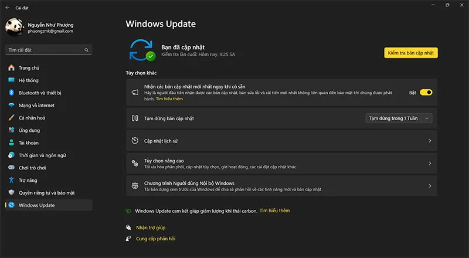Select Chơi trò chơi in sidebar
469x258 pixels.
click(49, 168)
